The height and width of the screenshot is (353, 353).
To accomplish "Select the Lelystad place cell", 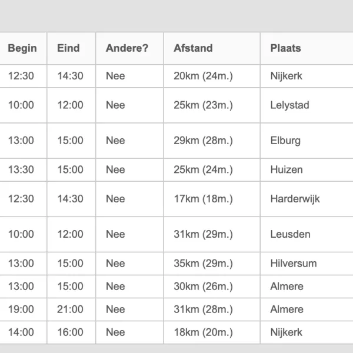I will [x=307, y=105].
